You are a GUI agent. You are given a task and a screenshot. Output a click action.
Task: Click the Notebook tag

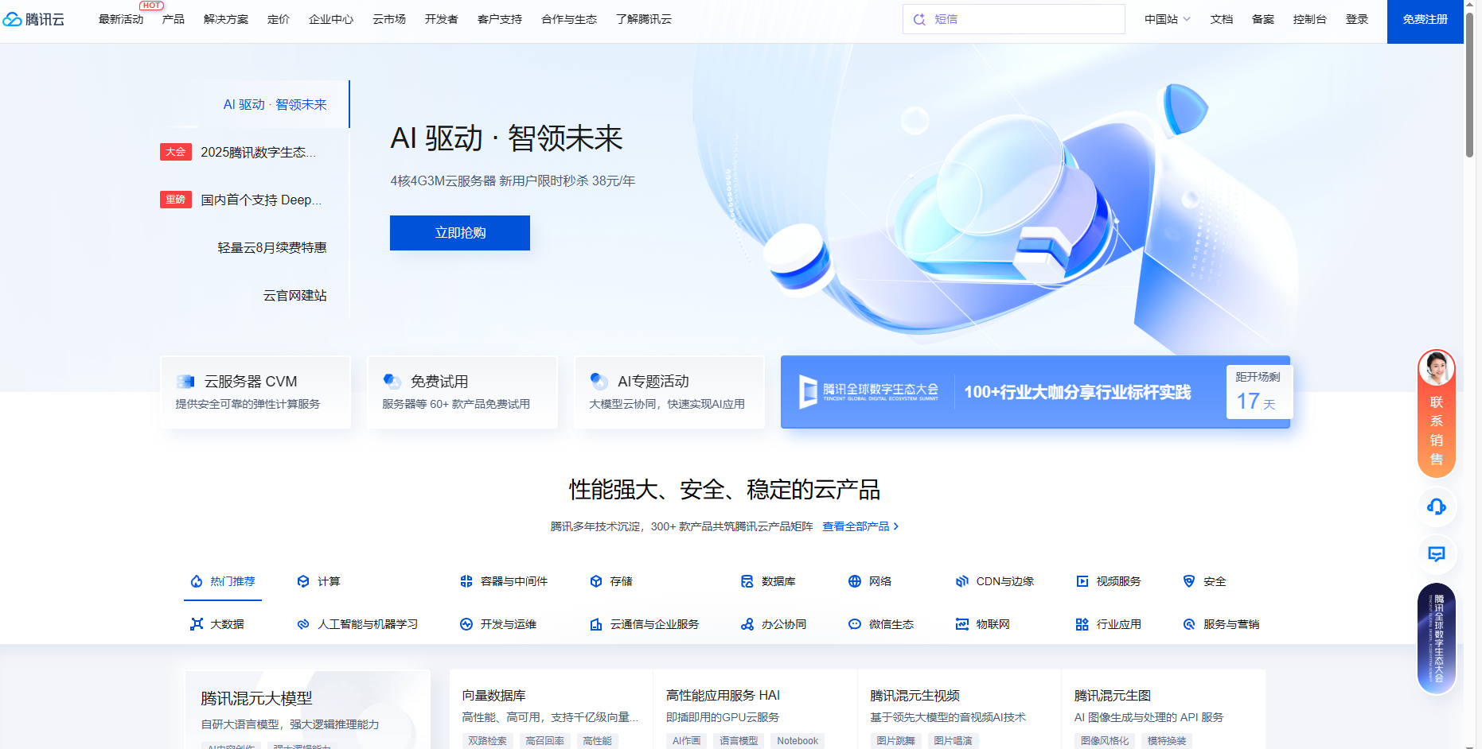coord(798,741)
